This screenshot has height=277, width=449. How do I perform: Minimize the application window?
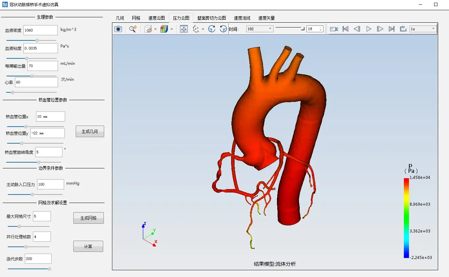(x=421, y=4)
